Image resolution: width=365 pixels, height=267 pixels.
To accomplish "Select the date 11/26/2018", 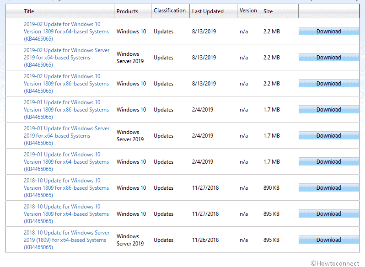I will pos(205,240).
